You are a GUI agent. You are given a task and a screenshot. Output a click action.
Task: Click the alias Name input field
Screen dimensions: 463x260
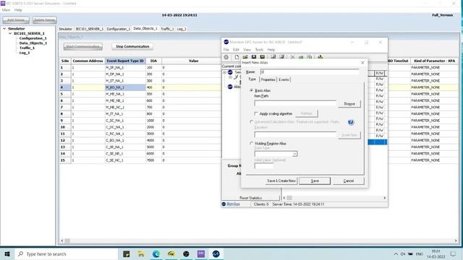(x=310, y=72)
